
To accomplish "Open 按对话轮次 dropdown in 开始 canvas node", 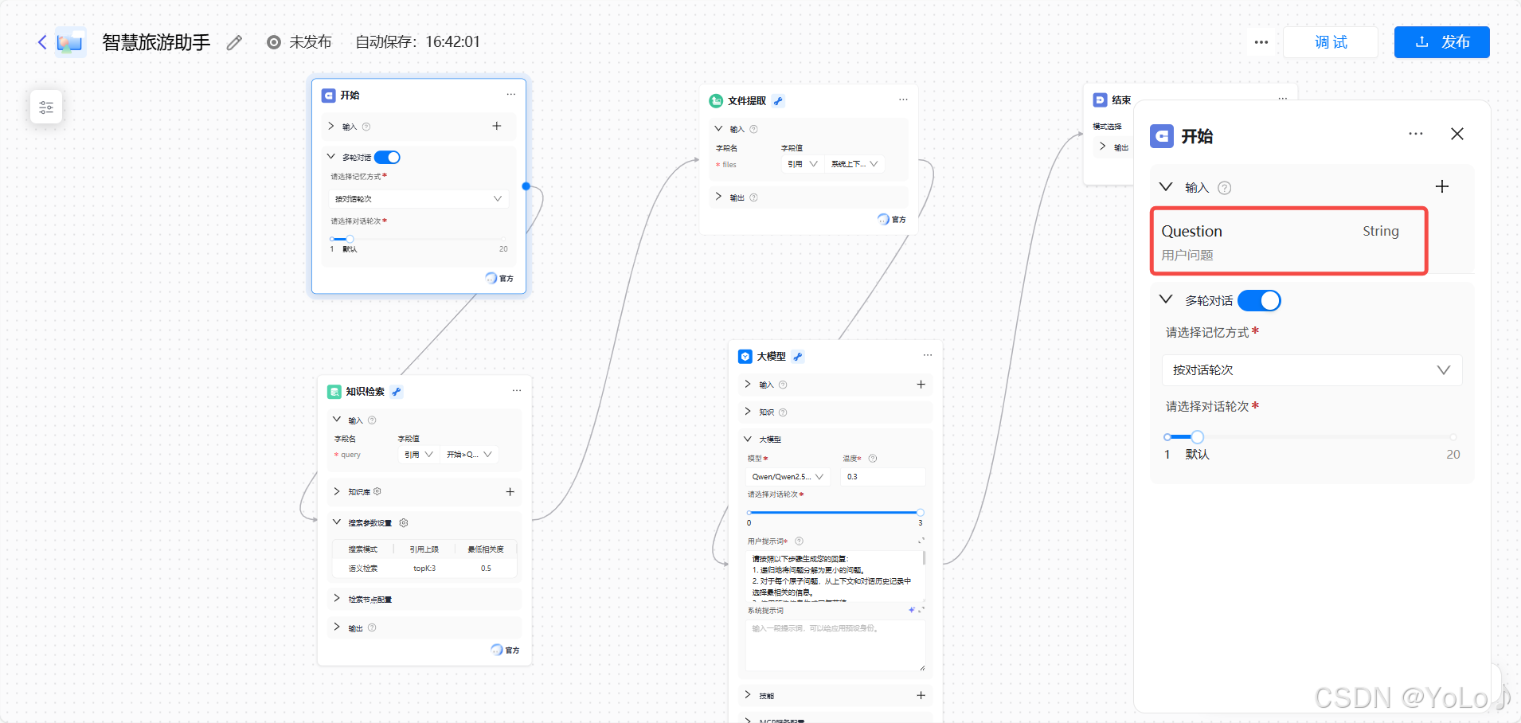I will [x=418, y=198].
